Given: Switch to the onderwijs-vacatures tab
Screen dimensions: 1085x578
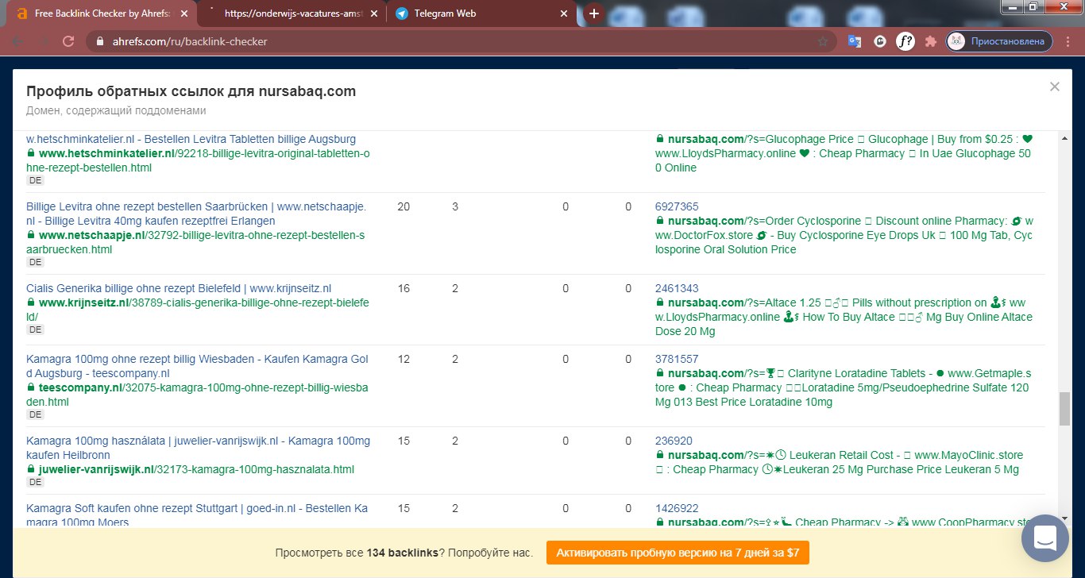Looking at the screenshot, I should coord(289,13).
